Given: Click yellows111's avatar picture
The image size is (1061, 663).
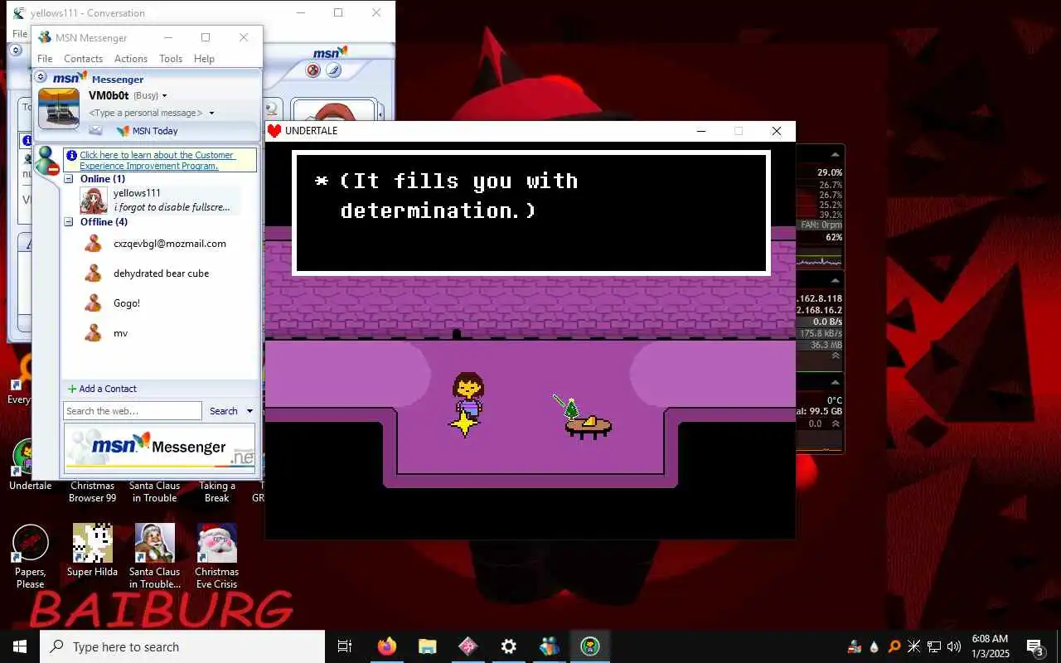Looking at the screenshot, I should (94, 201).
